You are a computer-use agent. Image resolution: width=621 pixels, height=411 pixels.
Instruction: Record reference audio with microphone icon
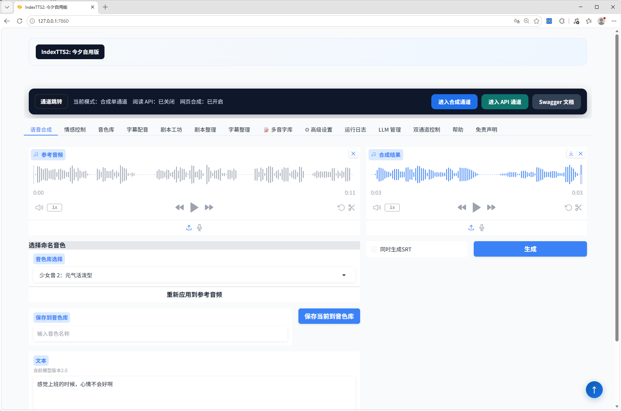coord(200,228)
